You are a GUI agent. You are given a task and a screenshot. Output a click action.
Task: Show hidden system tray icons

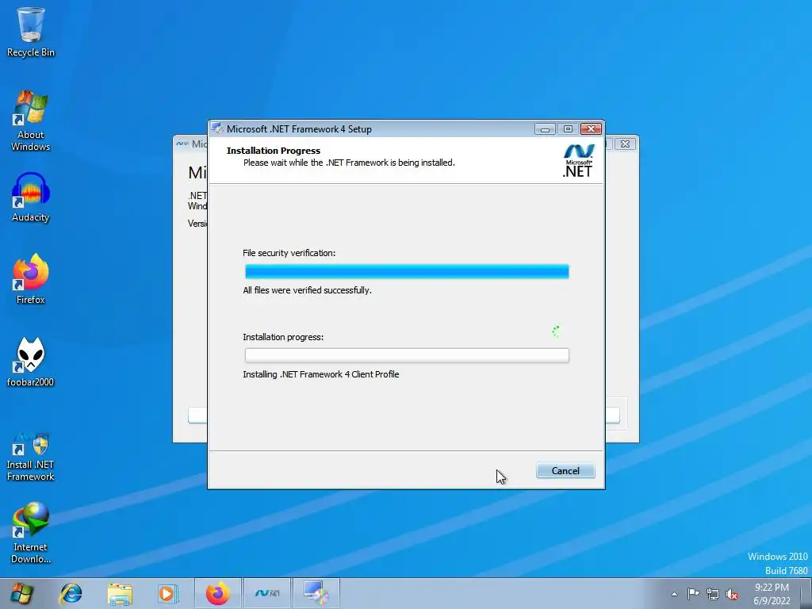[x=674, y=594]
